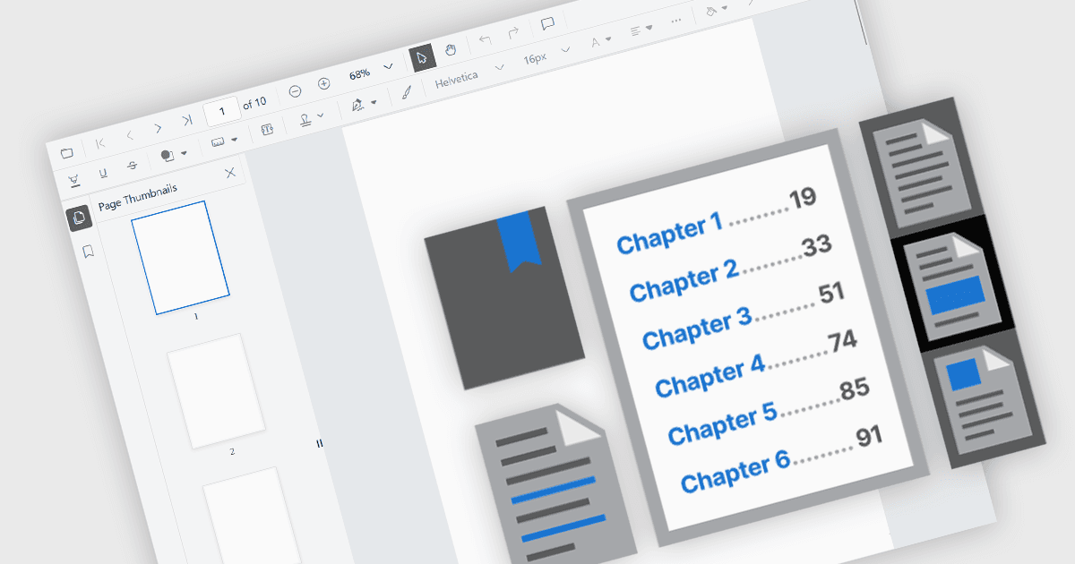Show the bookmarks sidebar panel
The image size is (1075, 564).
[x=88, y=252]
